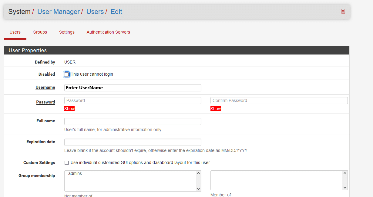Click up arrow in 'Member of' list scrollbar
Screen dimensions: 373x197
click(345, 173)
